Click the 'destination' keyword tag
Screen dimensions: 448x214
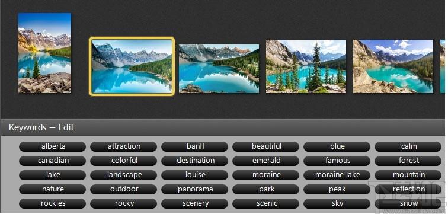(194, 161)
